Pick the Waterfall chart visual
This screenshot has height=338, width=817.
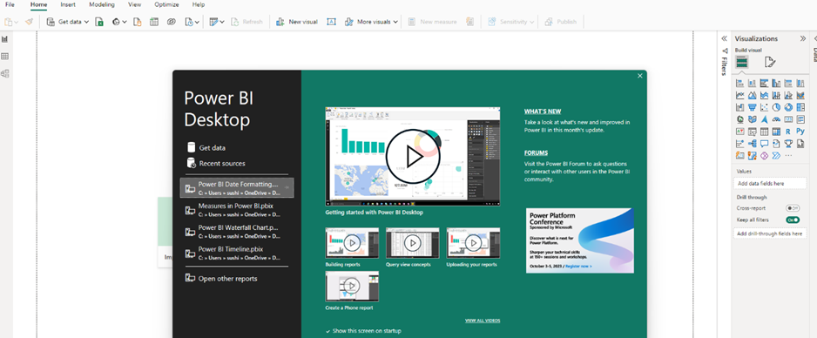[x=739, y=107]
